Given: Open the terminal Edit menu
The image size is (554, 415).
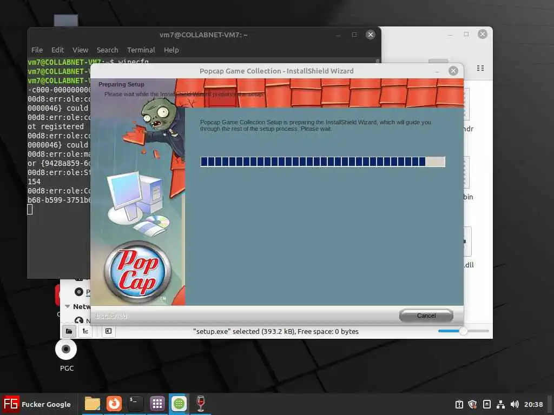Looking at the screenshot, I should (x=57, y=50).
